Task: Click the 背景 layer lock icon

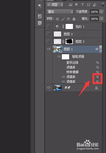Action: point(96,88)
